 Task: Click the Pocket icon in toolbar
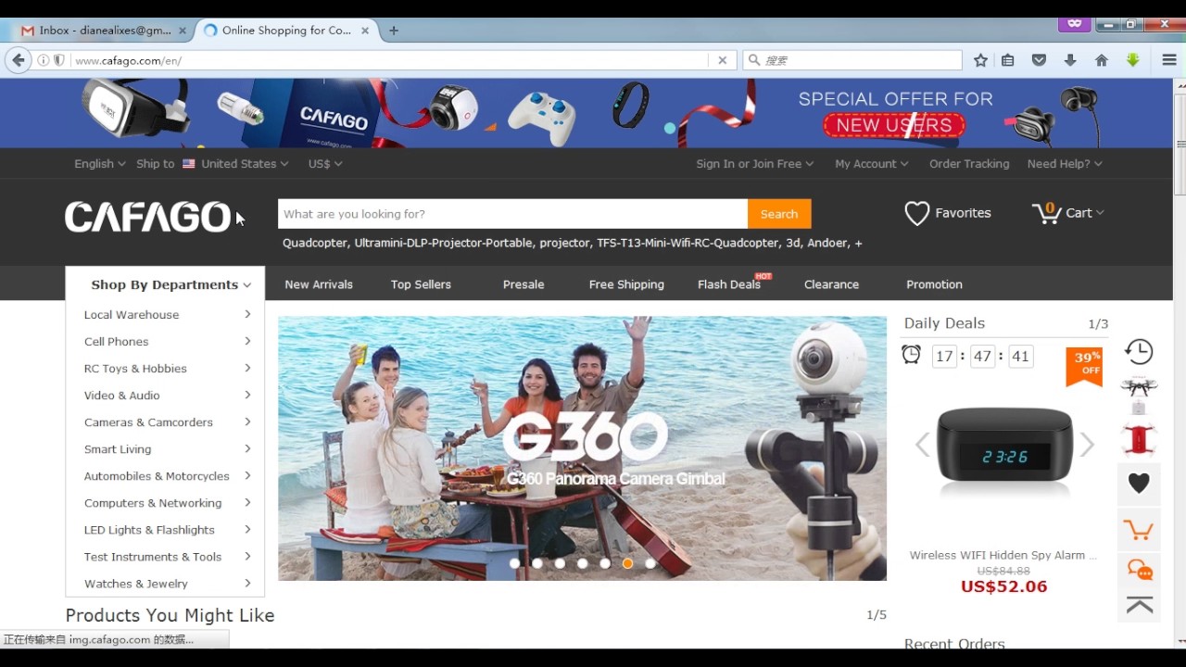1039,60
